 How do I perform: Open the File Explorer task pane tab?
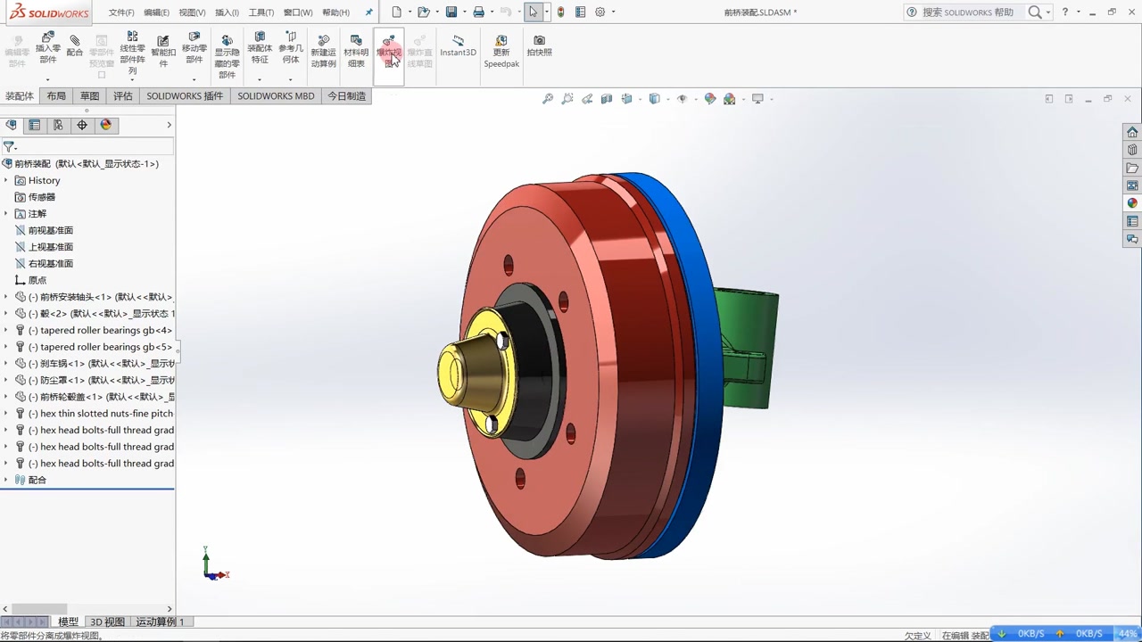click(x=1132, y=168)
